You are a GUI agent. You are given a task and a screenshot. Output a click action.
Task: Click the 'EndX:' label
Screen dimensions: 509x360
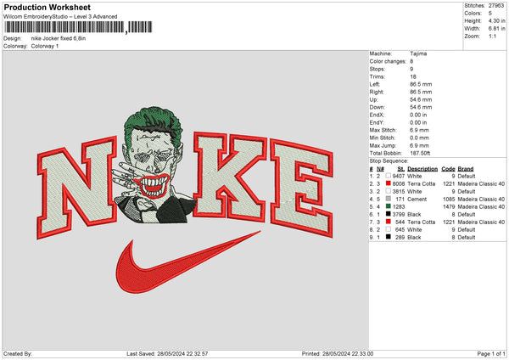tap(377, 115)
